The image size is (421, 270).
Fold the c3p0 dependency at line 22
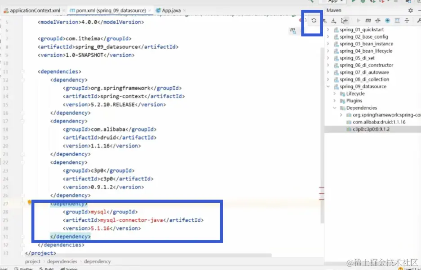(x=22, y=162)
